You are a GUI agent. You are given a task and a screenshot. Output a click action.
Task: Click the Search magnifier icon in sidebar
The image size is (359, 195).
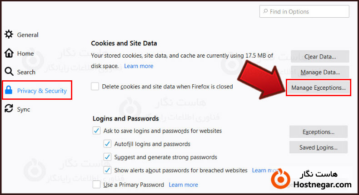(x=9, y=72)
